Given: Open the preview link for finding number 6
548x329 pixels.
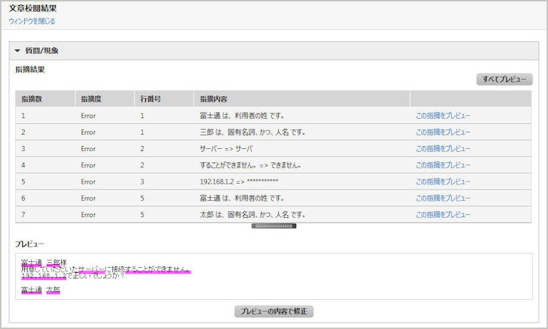Looking at the screenshot, I should [x=443, y=198].
